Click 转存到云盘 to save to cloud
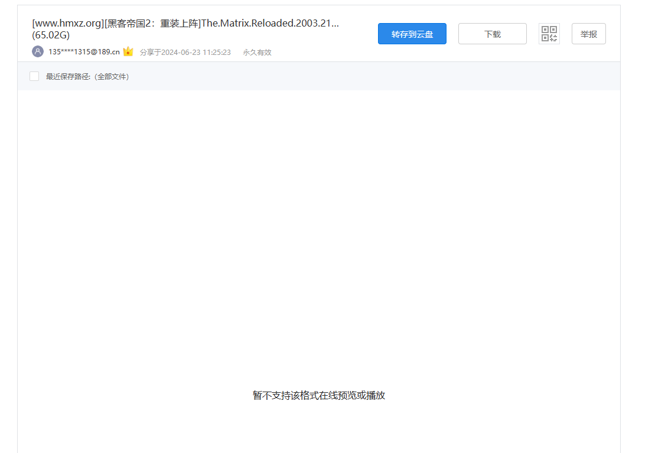Screen dimensions: 655x453 tap(412, 34)
